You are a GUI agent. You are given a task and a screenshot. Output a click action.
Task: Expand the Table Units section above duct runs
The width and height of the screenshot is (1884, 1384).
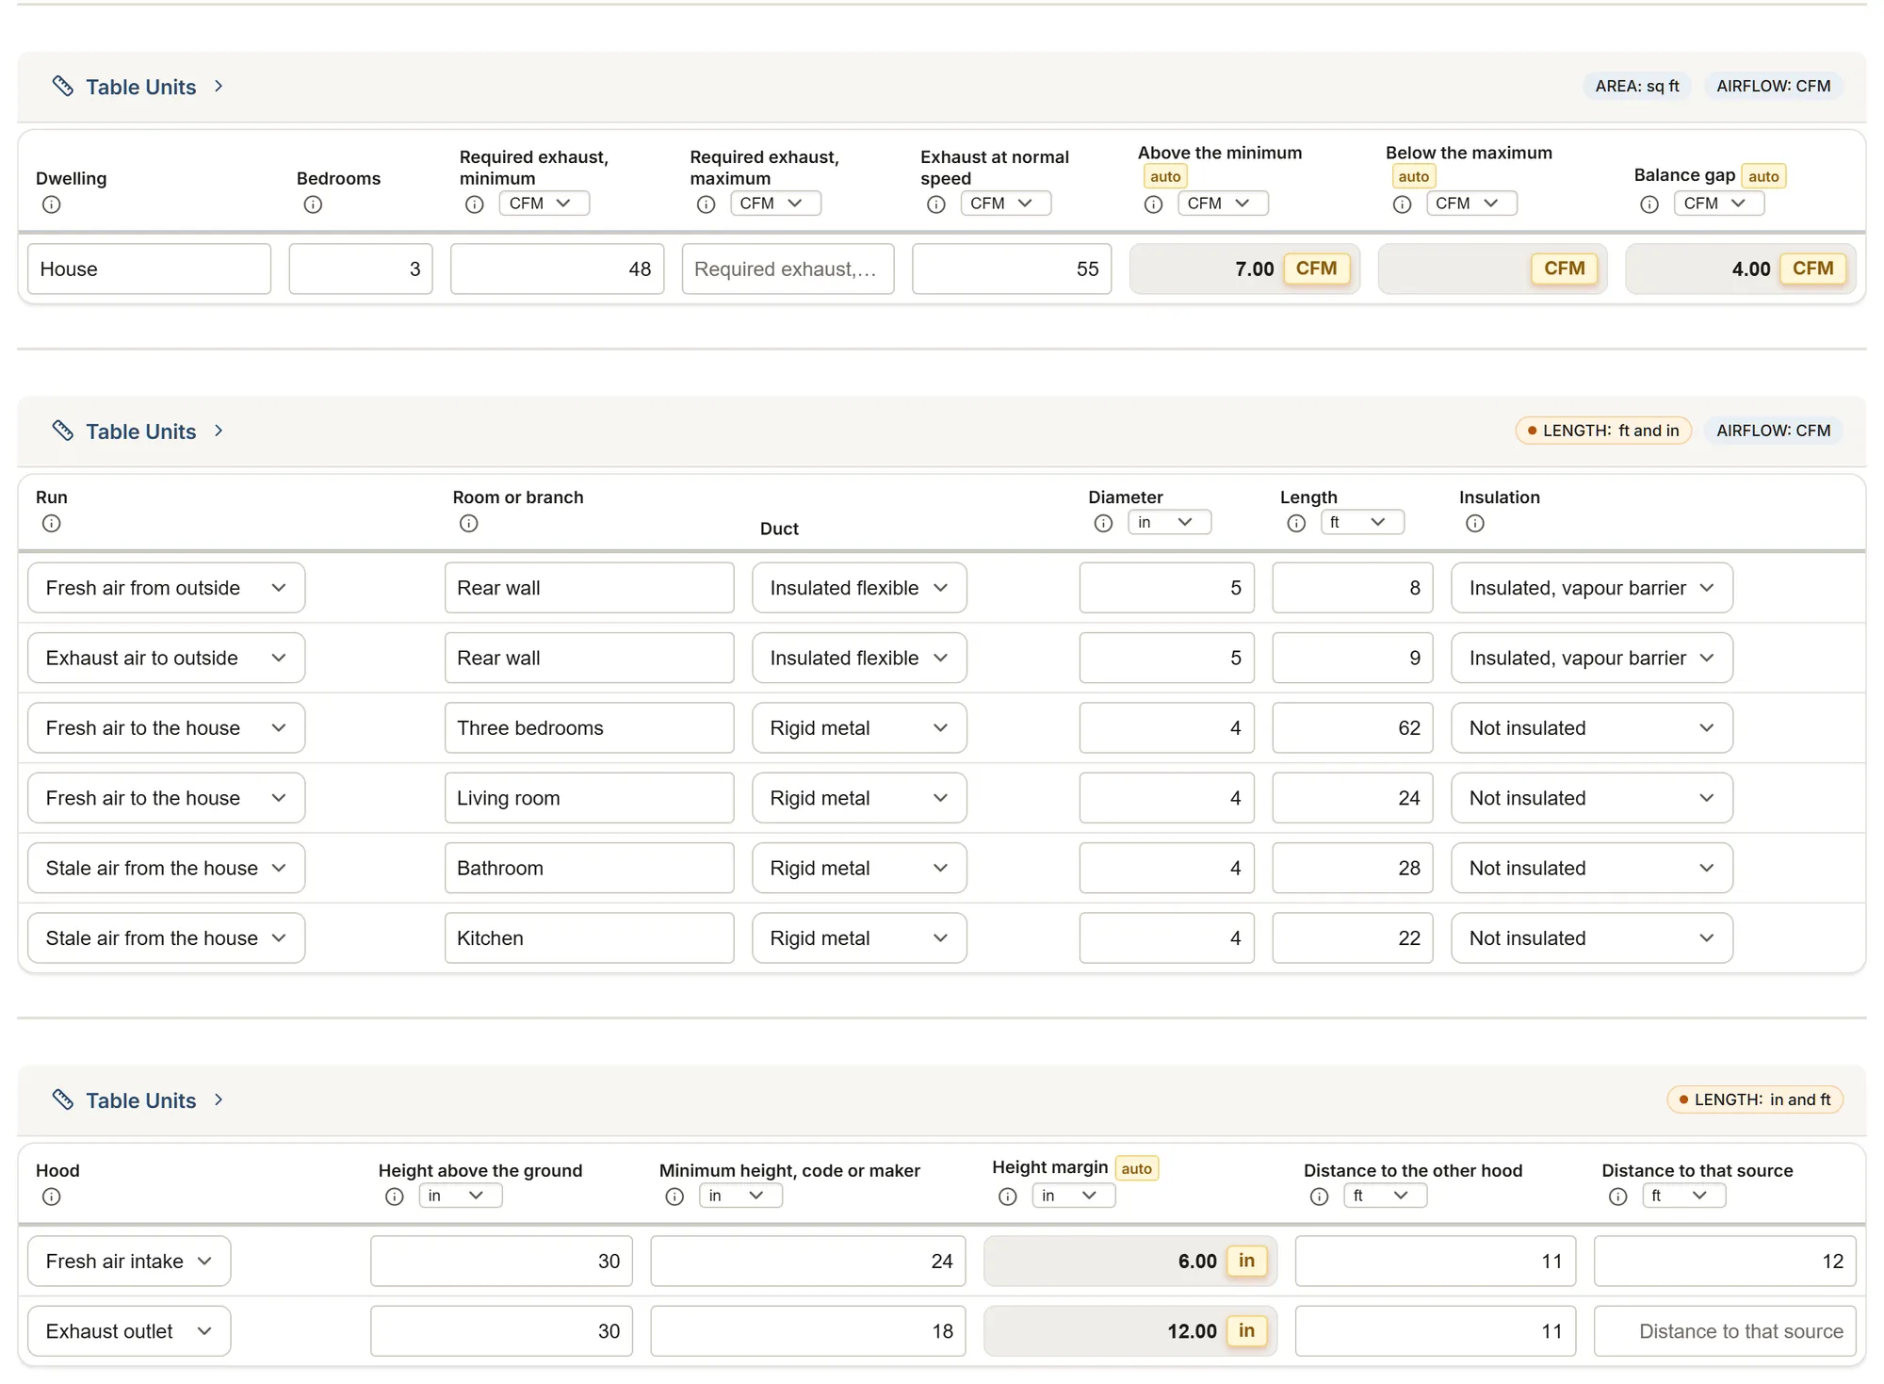click(x=219, y=431)
